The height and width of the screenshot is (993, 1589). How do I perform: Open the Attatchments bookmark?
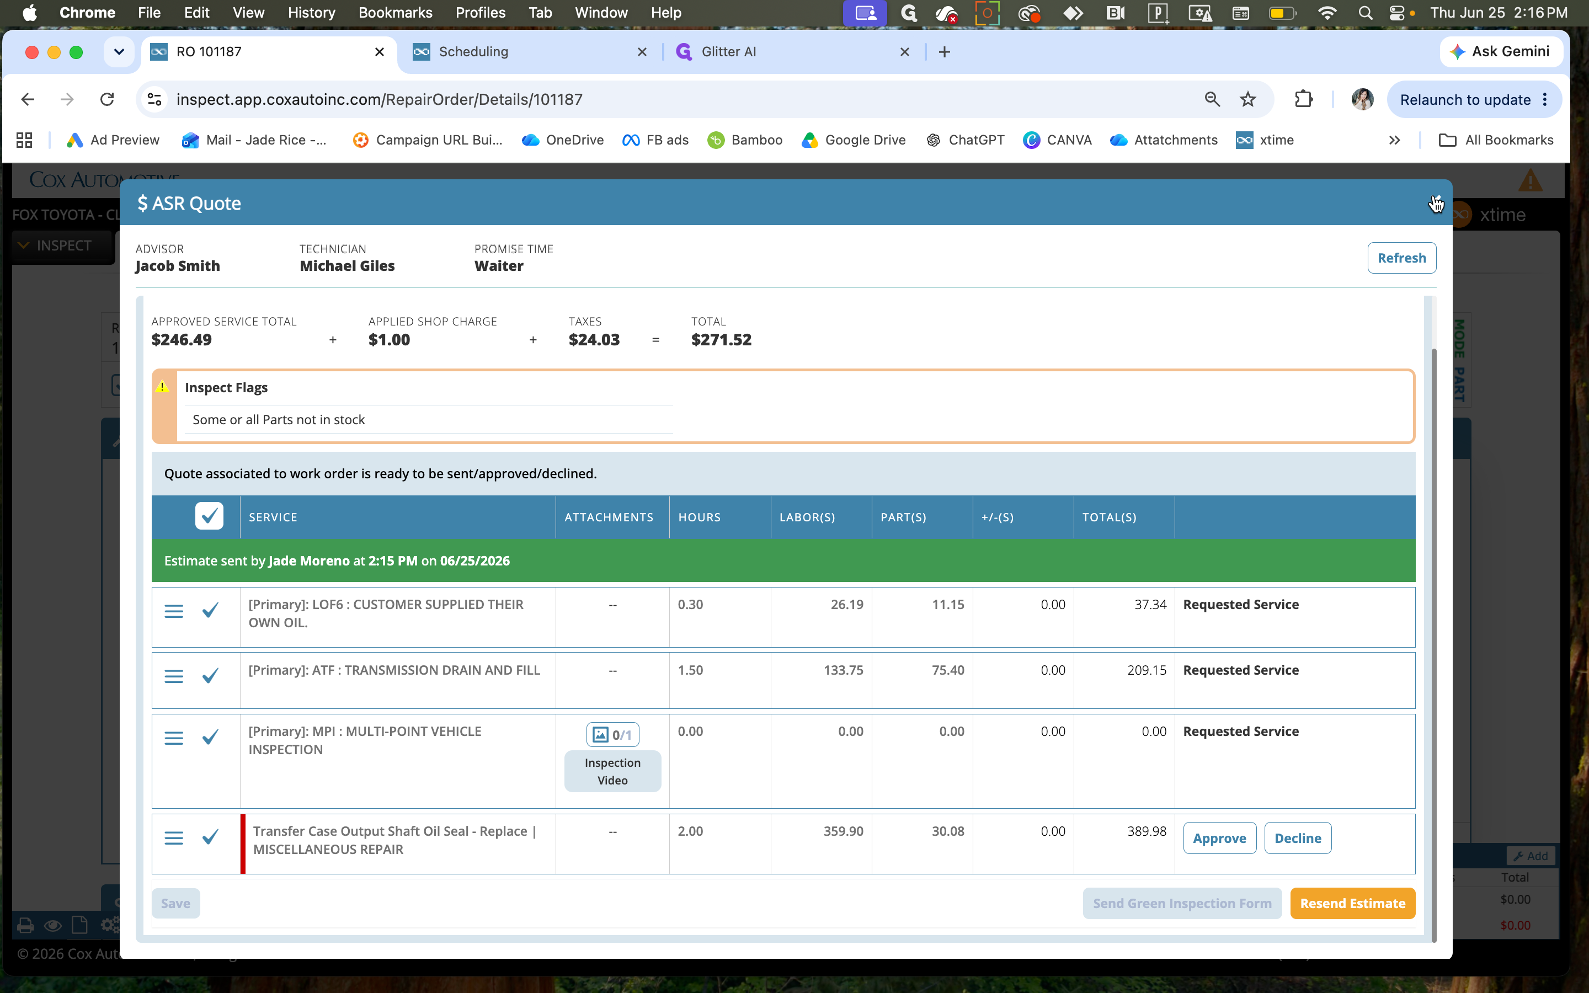1164,140
